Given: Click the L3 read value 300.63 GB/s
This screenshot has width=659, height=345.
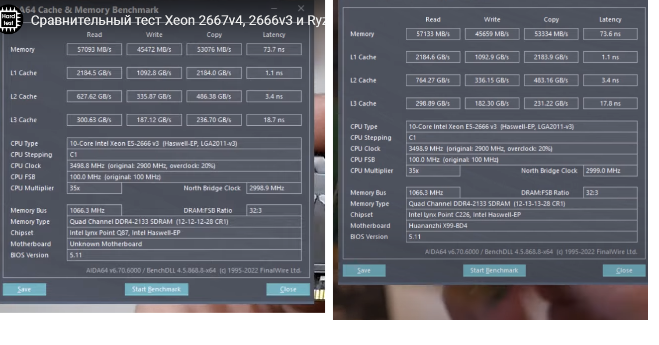Looking at the screenshot, I should 94,120.
